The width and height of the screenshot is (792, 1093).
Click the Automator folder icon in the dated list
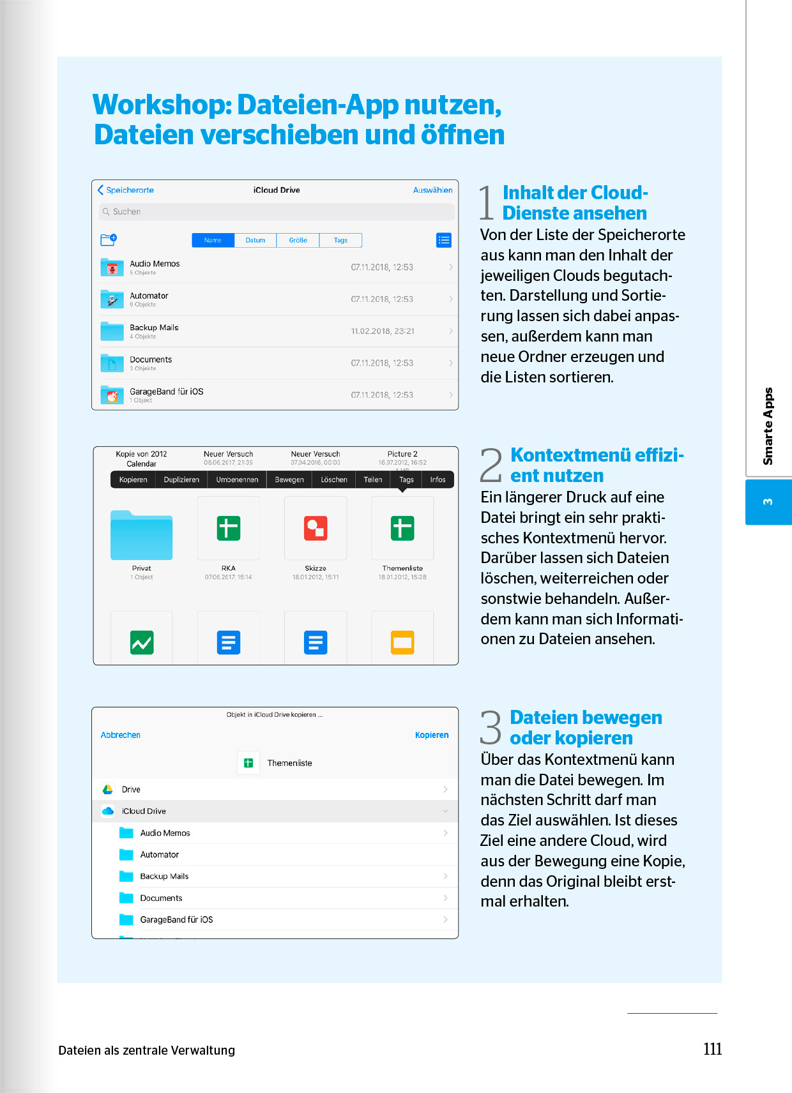[112, 299]
